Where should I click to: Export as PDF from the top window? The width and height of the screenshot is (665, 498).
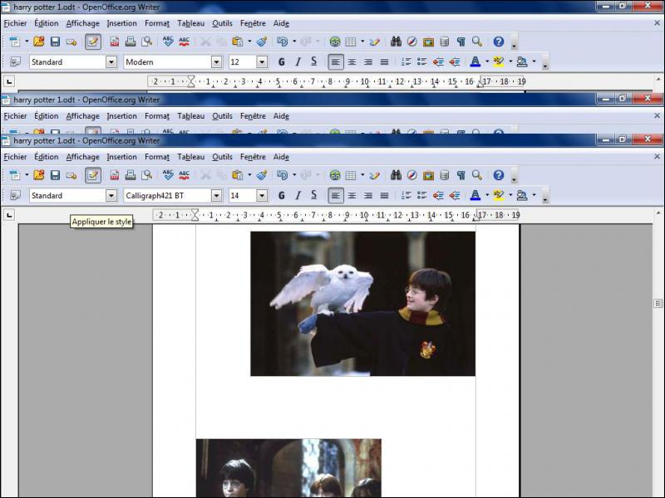pyautogui.click(x=115, y=41)
